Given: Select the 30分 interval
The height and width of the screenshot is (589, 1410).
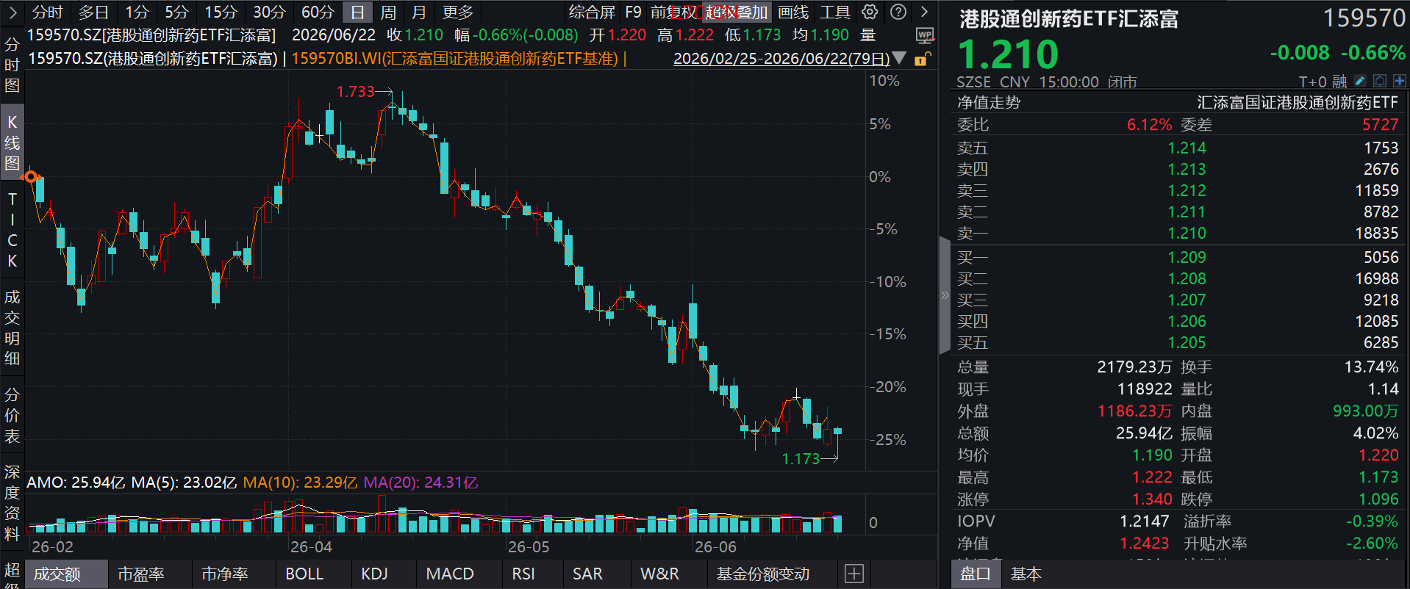Looking at the screenshot, I should click(x=269, y=12).
